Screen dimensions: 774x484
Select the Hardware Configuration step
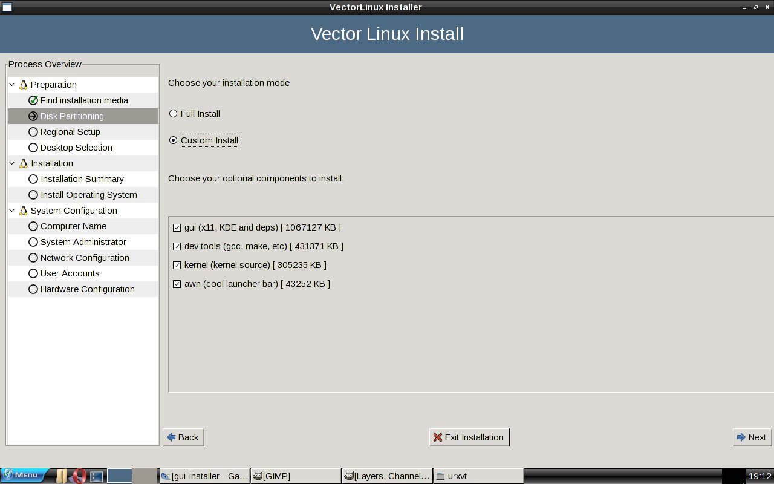[83, 289]
